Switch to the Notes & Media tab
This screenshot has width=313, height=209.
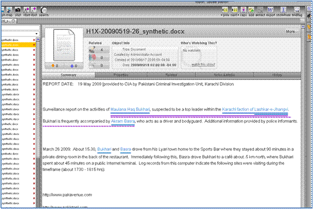(224, 75)
